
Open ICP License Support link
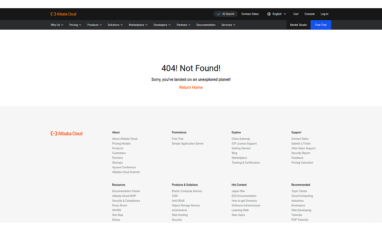pyautogui.click(x=244, y=144)
